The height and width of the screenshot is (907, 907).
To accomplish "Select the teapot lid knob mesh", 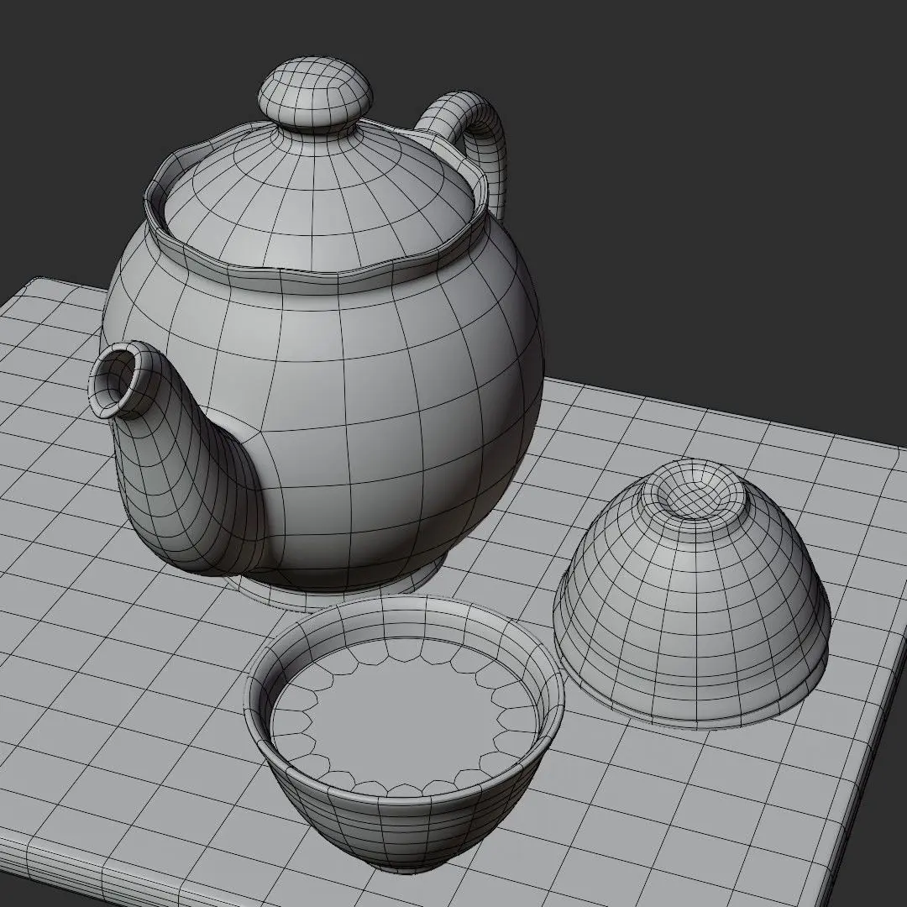I will click(x=315, y=93).
